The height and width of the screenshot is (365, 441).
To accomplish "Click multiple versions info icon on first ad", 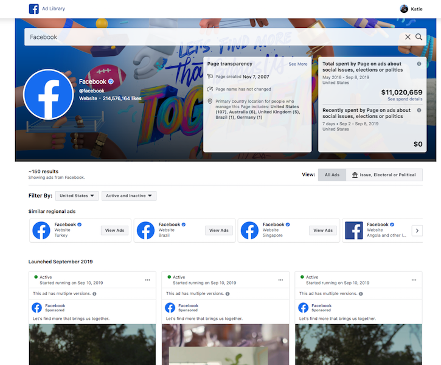I will (94, 294).
